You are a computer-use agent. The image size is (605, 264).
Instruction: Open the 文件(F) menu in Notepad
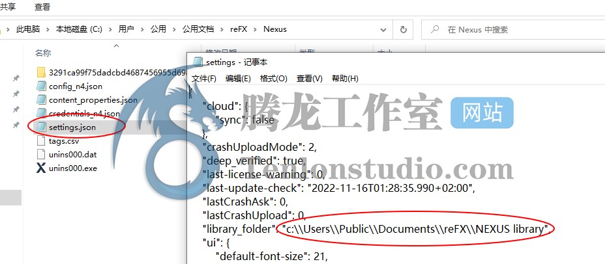coord(203,79)
